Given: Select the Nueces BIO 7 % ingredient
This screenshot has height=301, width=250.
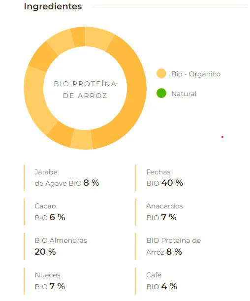Looking at the screenshot, I should click(x=50, y=281).
